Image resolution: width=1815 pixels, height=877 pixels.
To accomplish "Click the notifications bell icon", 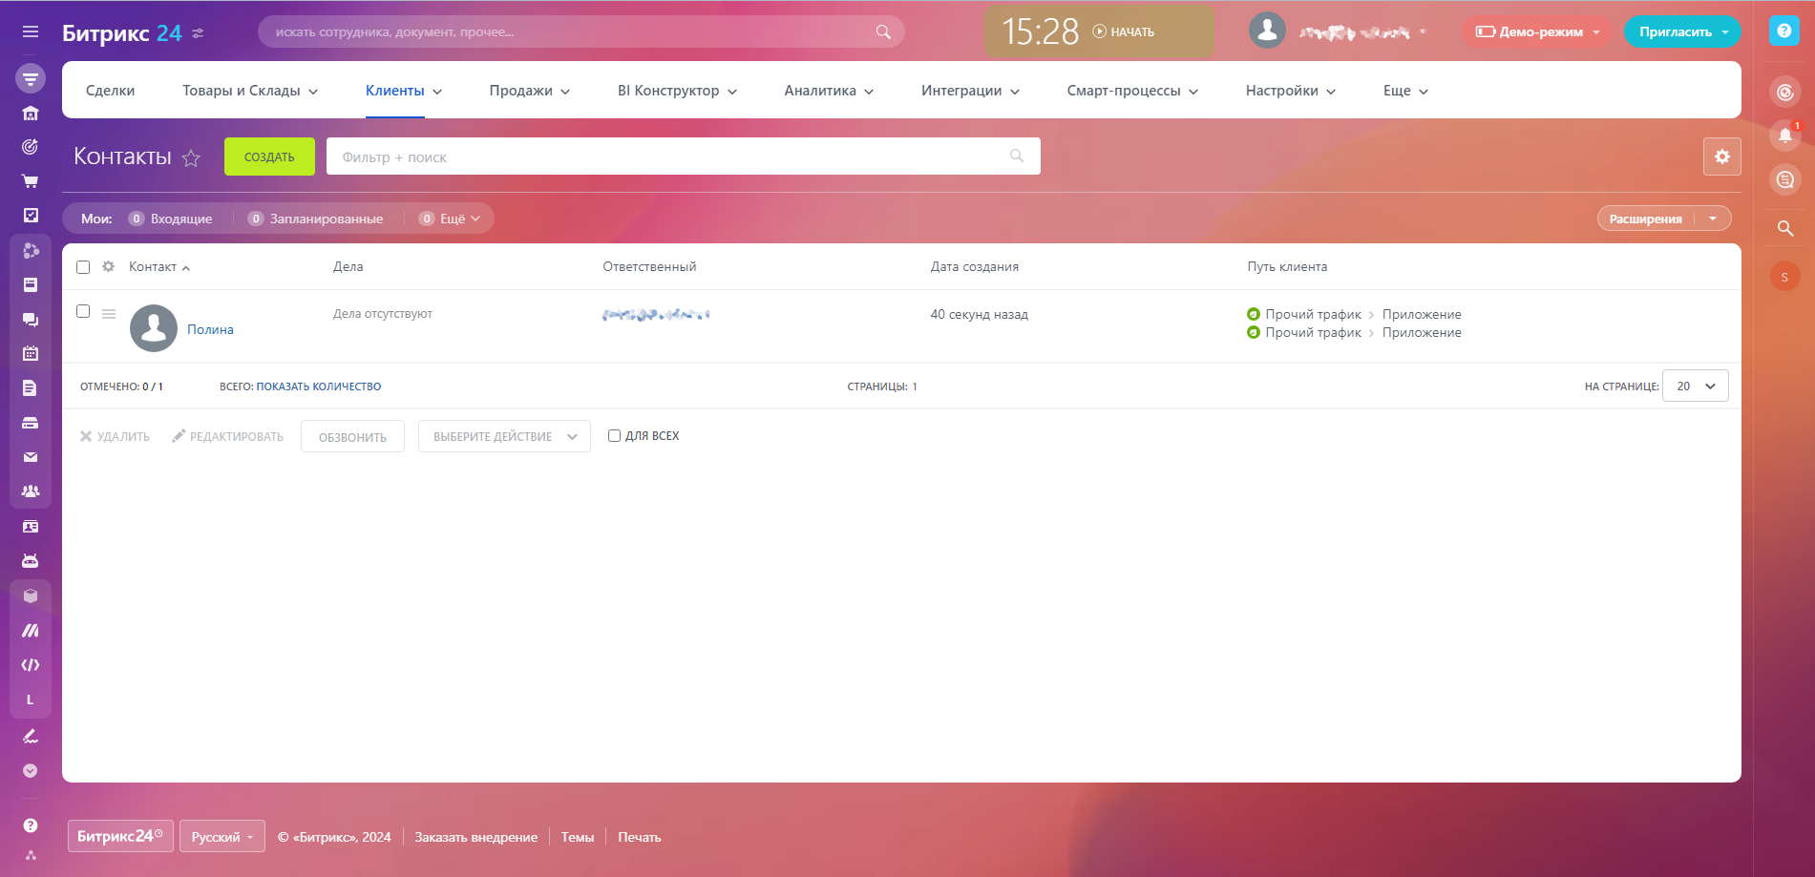I will click(1784, 136).
